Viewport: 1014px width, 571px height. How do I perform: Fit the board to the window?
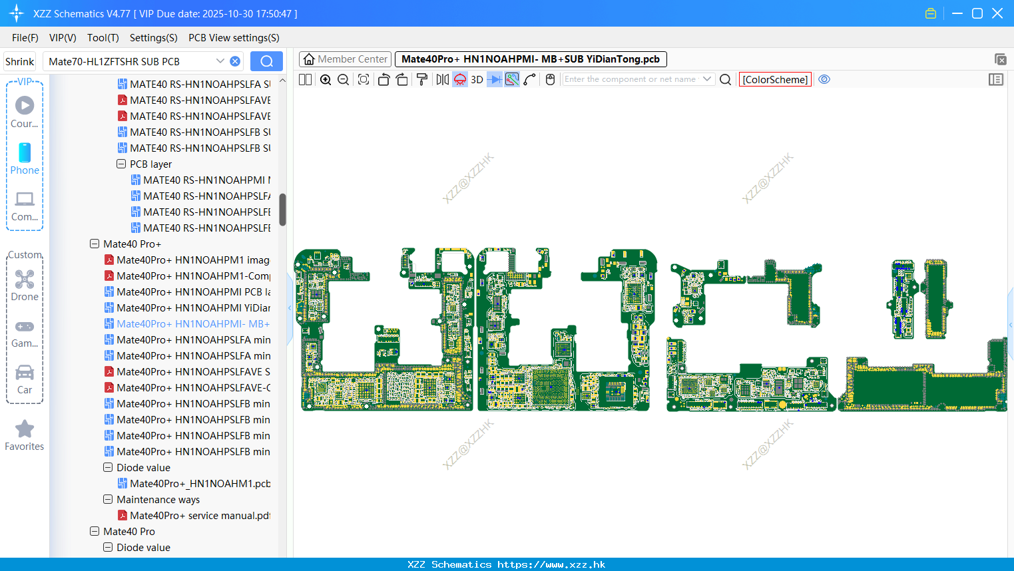point(364,80)
